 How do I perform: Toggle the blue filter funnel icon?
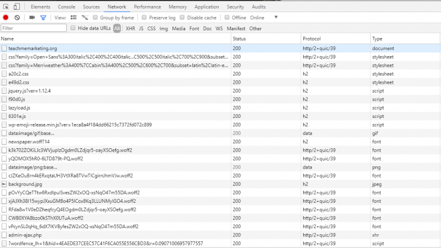point(43,18)
